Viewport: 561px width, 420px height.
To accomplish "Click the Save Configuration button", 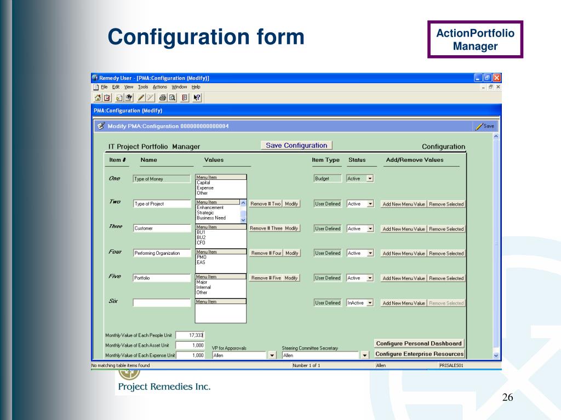I will click(296, 145).
